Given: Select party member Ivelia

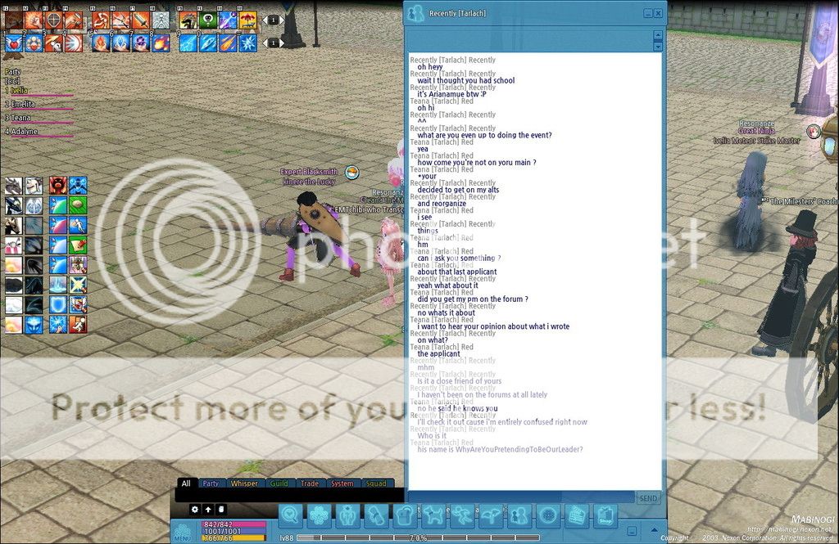Looking at the screenshot, I should (20, 90).
